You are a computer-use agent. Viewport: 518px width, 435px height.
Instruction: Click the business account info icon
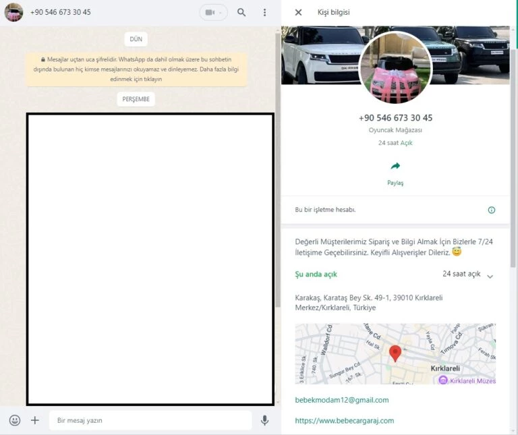click(x=492, y=210)
